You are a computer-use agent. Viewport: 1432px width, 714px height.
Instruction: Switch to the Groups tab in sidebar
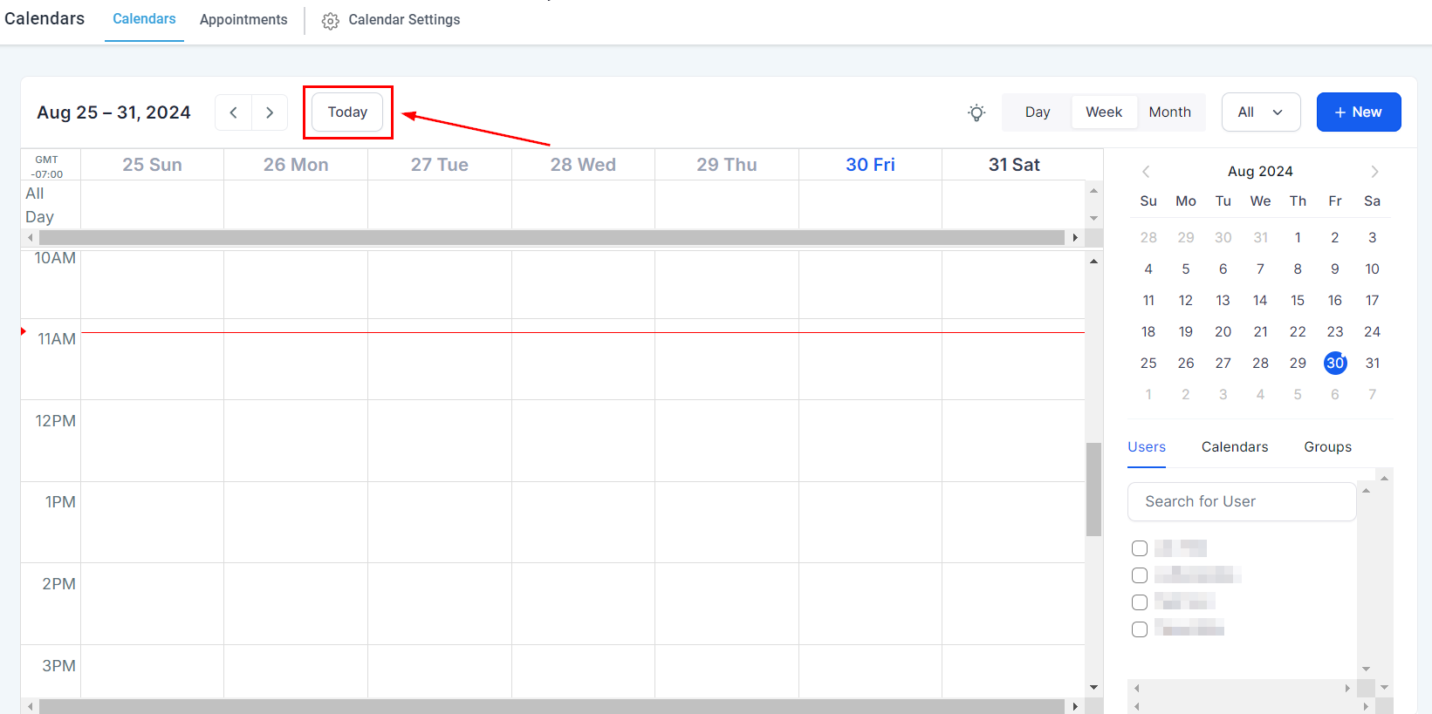1327,447
